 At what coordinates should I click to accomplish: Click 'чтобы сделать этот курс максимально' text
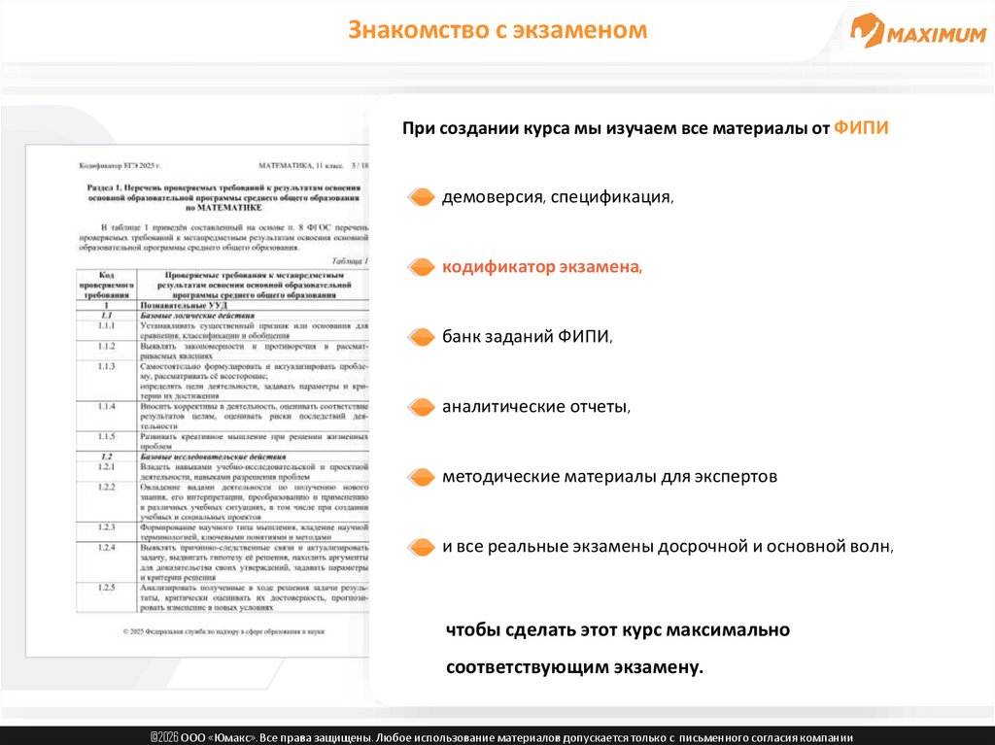[618, 630]
